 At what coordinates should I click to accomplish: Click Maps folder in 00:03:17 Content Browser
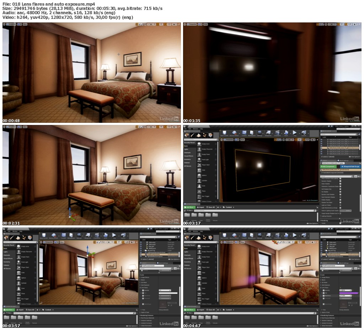pyautogui.click(x=187, y=215)
